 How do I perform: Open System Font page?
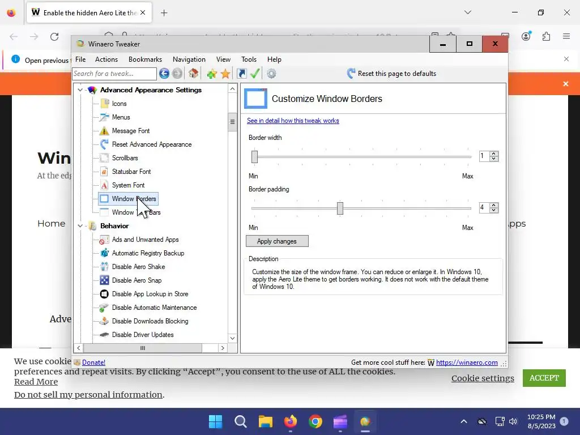[x=129, y=185]
